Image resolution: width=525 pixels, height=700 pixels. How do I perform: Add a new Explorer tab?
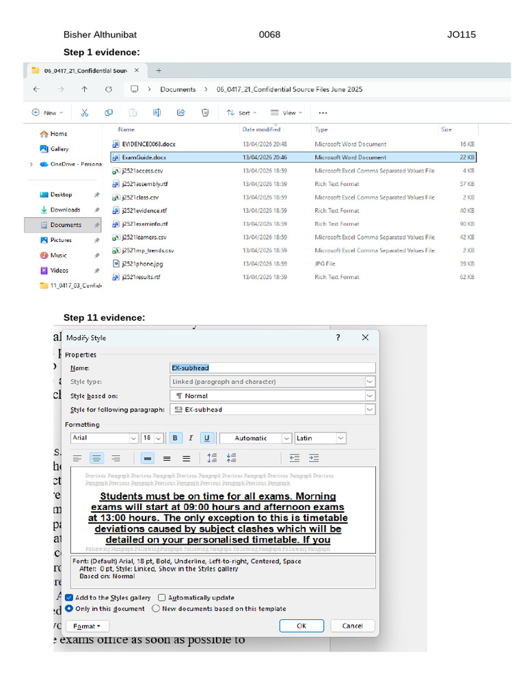click(159, 70)
